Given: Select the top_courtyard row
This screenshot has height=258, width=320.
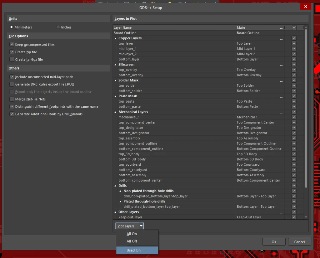Looking at the screenshot, I should click(x=208, y=164).
